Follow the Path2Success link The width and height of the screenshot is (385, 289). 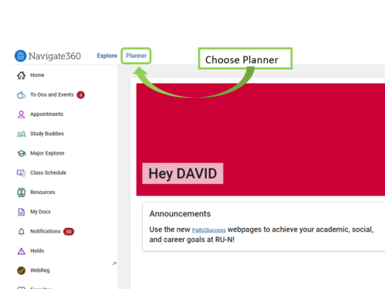pos(209,230)
